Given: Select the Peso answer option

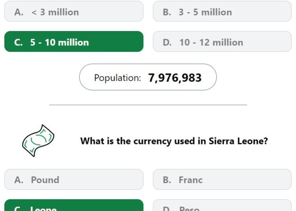Looking at the screenshot, I should 222,205.
